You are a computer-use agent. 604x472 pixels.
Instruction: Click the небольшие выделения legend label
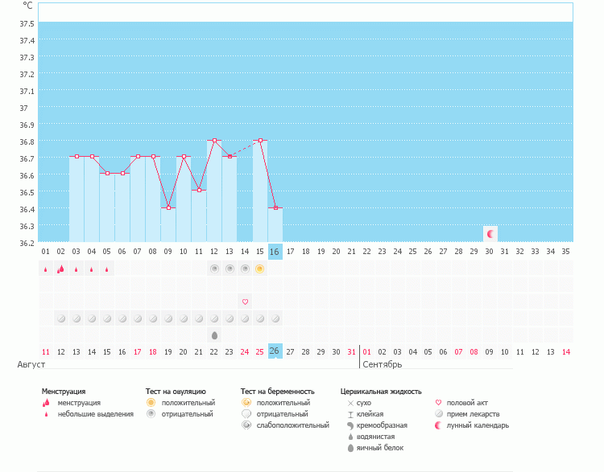coord(96,414)
